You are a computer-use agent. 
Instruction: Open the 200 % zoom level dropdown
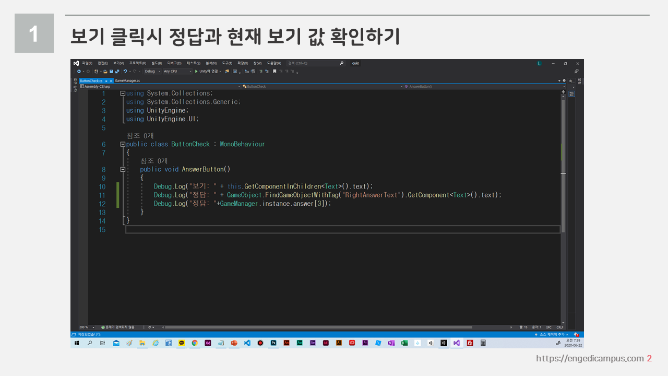(87, 327)
